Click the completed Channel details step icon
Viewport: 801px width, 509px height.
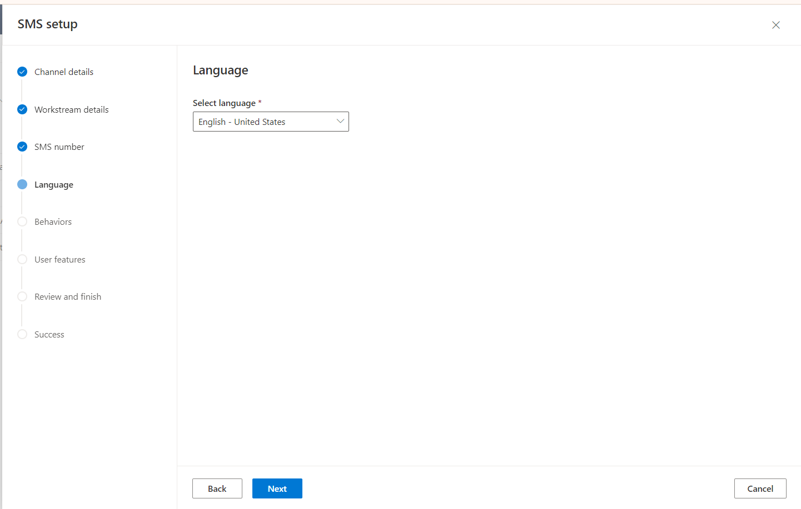pyautogui.click(x=22, y=72)
